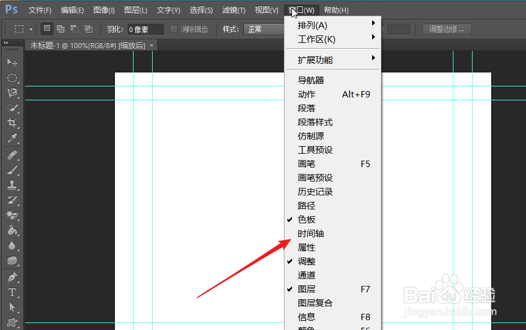Open the tool preset picker arrow
Viewport: 526px width, 330px height.
click(31, 29)
